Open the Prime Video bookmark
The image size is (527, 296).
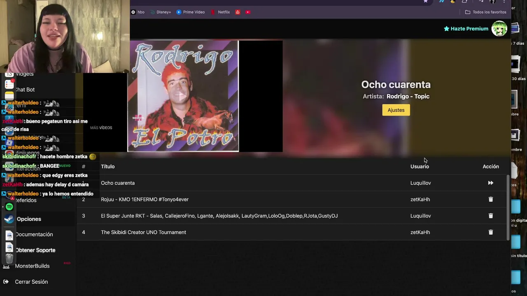191,12
